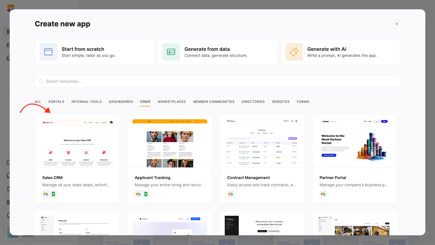Click the Generate from data table icon
The width and height of the screenshot is (435, 245).
171,52
